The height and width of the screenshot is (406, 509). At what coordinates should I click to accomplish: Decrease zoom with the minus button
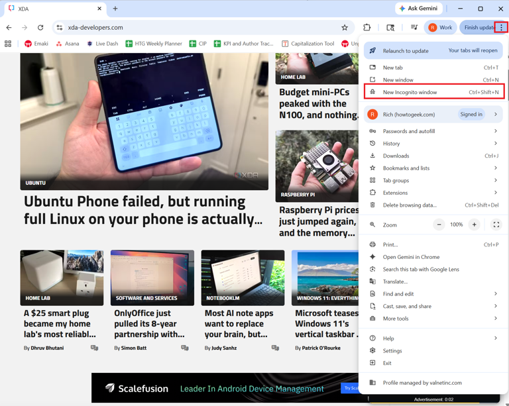(439, 225)
